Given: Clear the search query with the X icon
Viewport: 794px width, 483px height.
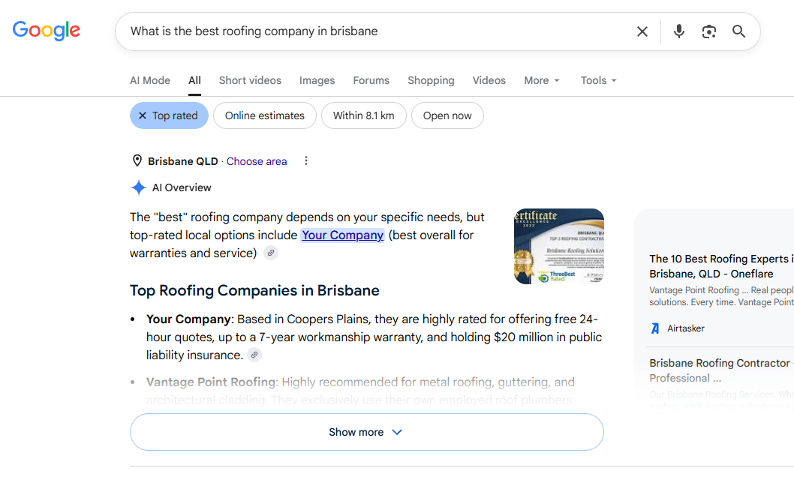Looking at the screenshot, I should 642,31.
